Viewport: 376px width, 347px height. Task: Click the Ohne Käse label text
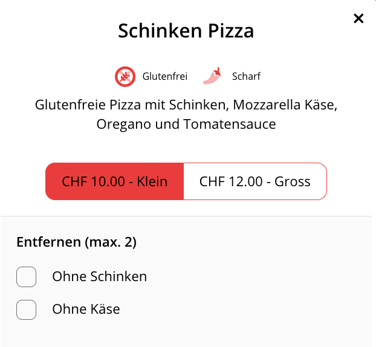(x=86, y=309)
